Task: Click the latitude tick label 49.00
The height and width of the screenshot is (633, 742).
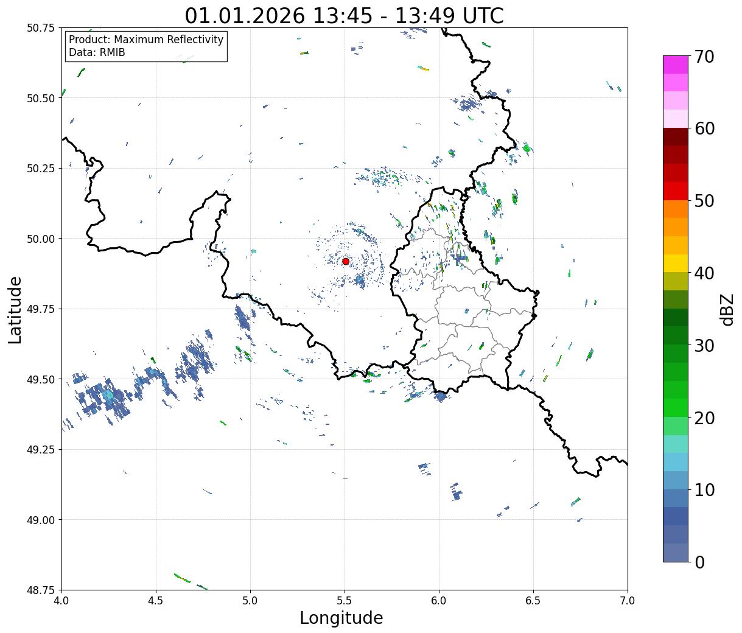Action: [x=41, y=520]
